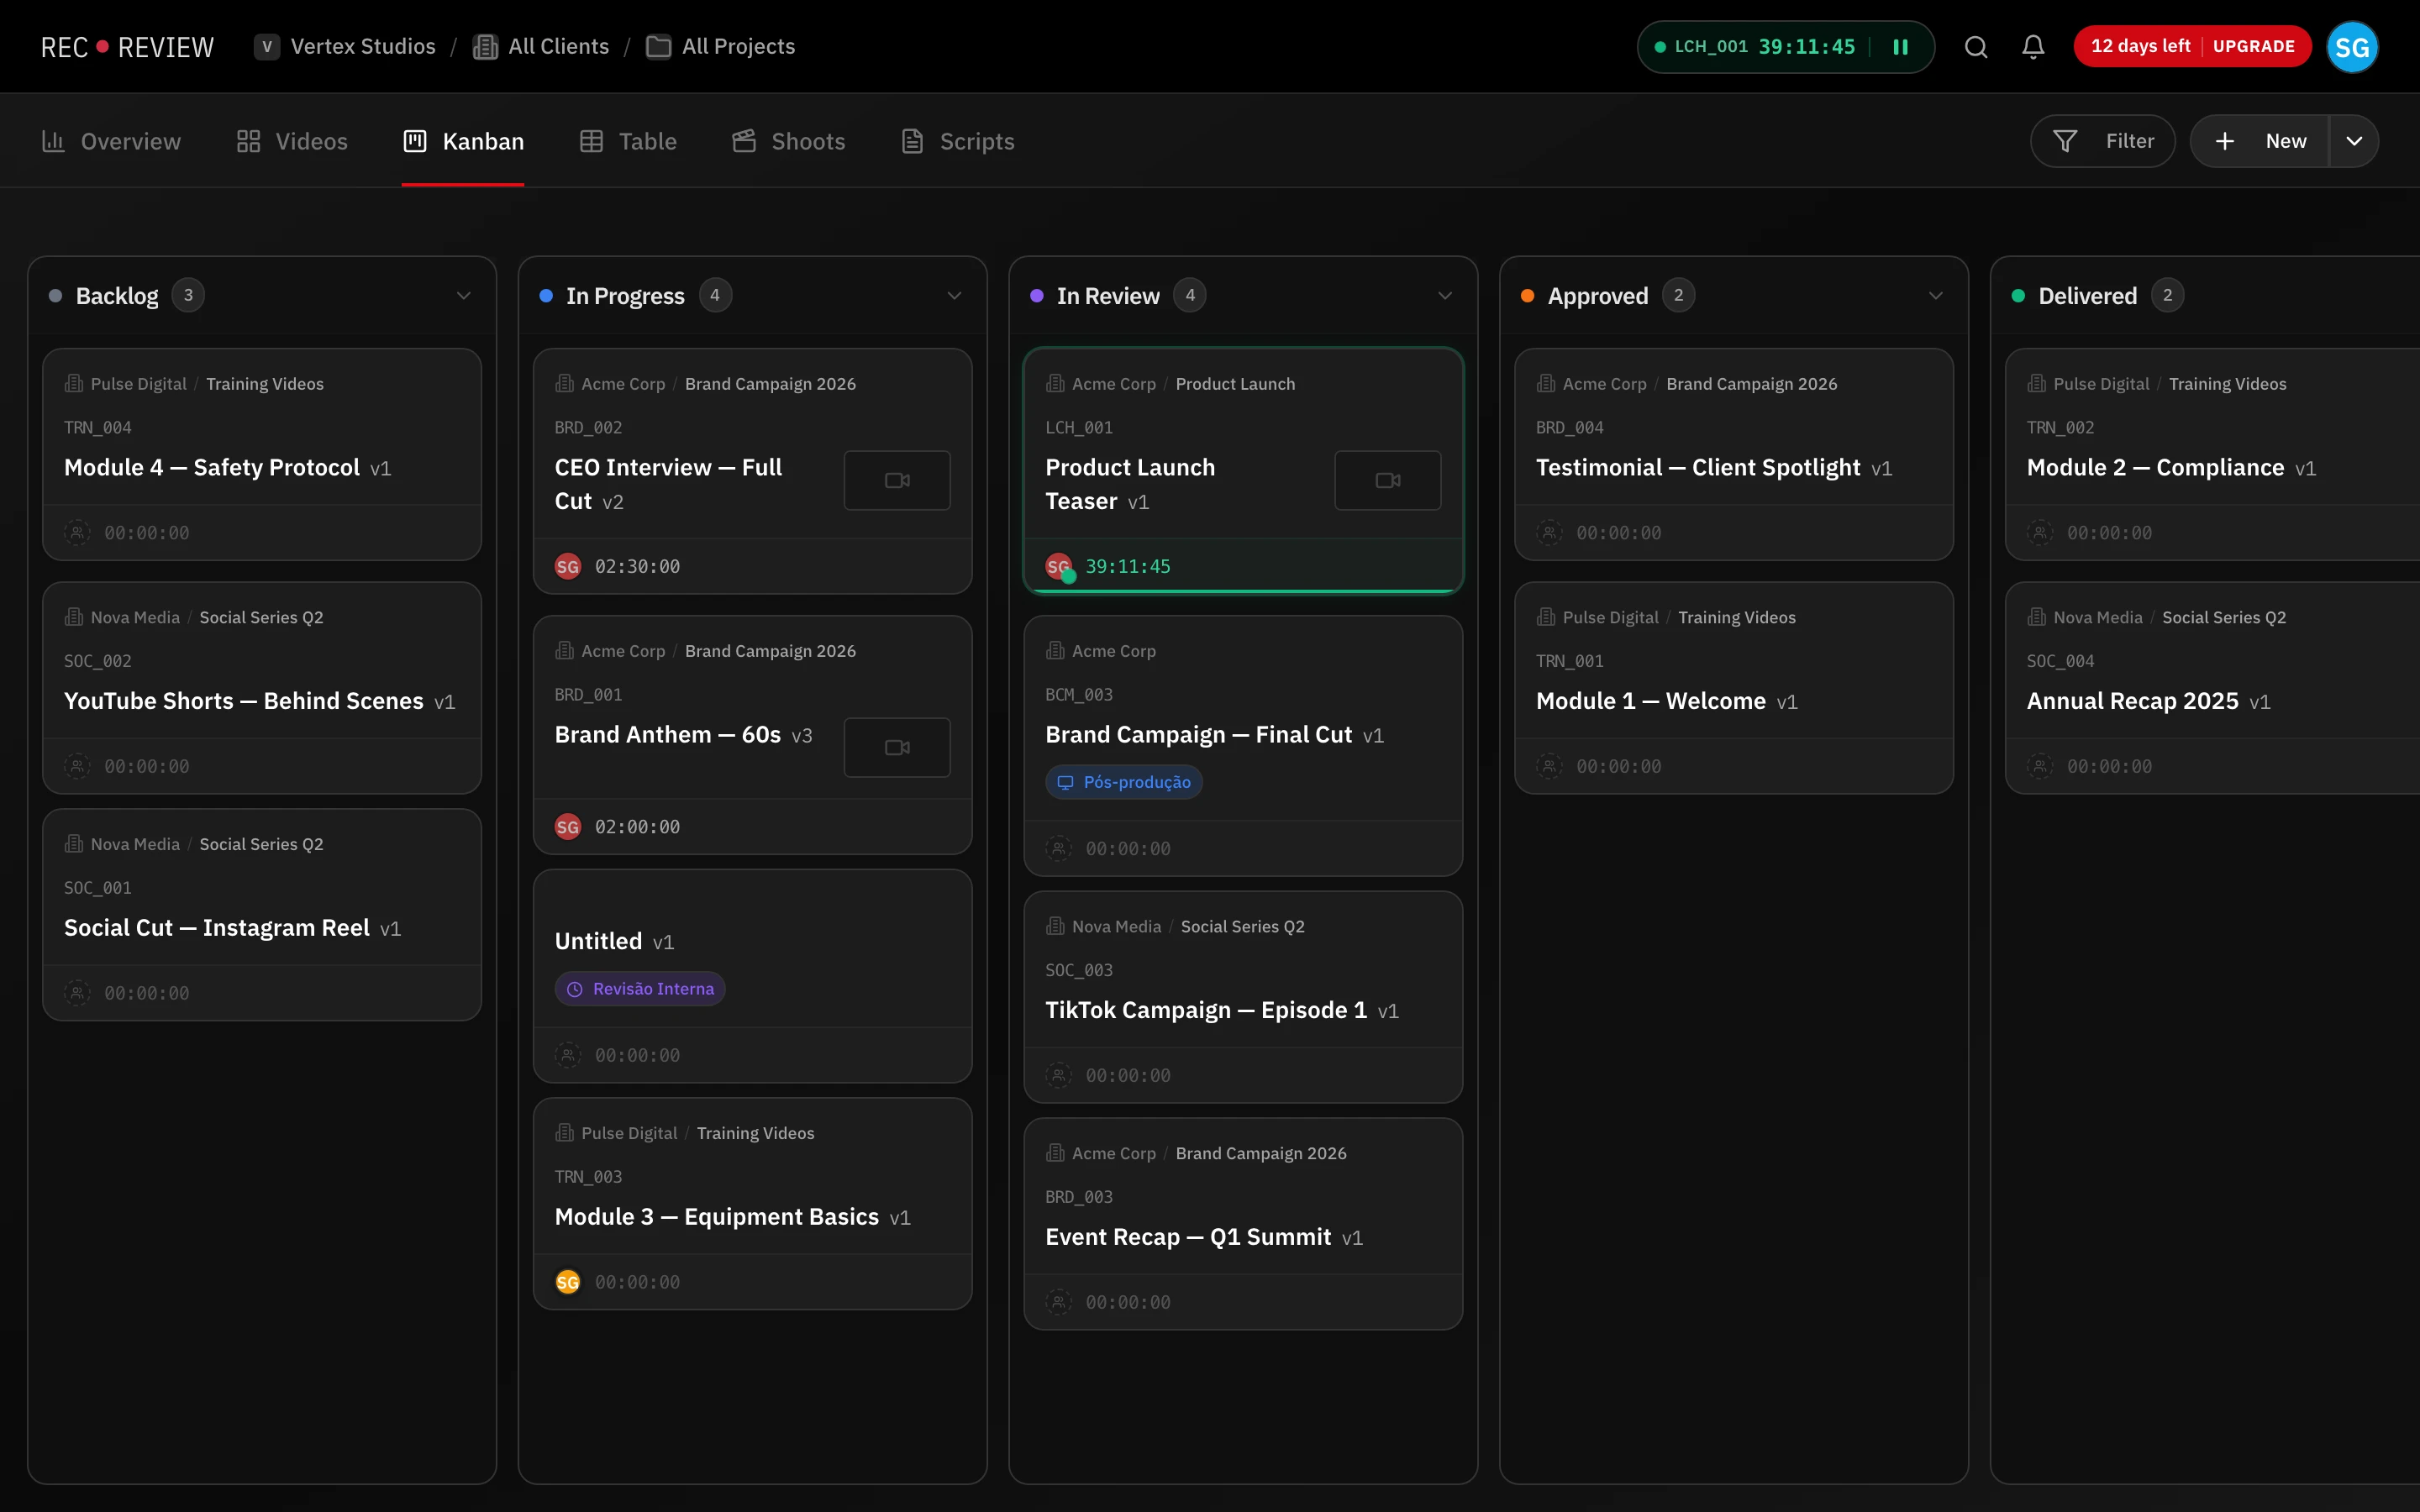The image size is (2420, 1512).
Task: Open the SG user avatar menu
Action: coord(2351,47)
